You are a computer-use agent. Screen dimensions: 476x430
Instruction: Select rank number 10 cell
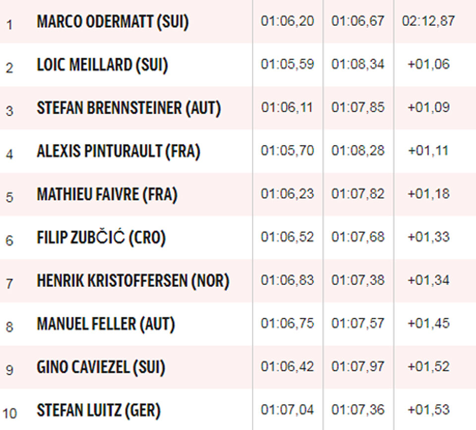point(10,414)
